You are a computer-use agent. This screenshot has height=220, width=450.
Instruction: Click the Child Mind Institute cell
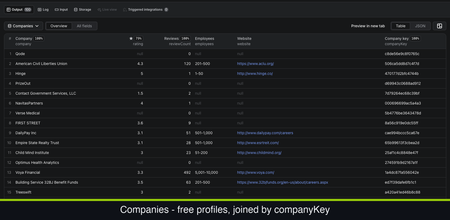pos(32,153)
